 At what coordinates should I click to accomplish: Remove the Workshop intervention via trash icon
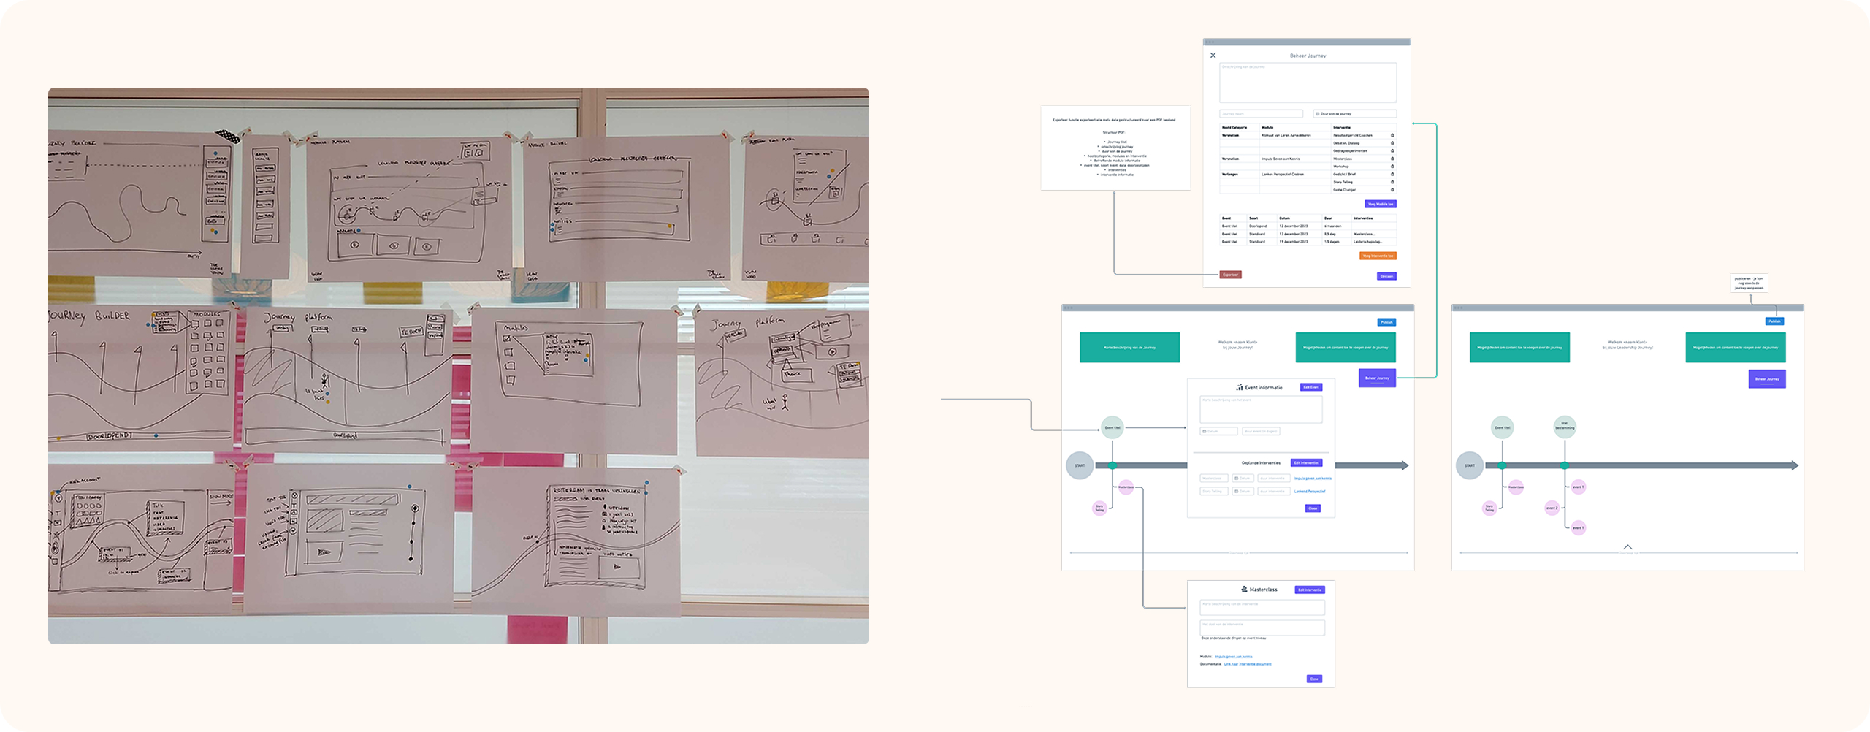pyautogui.click(x=1392, y=167)
